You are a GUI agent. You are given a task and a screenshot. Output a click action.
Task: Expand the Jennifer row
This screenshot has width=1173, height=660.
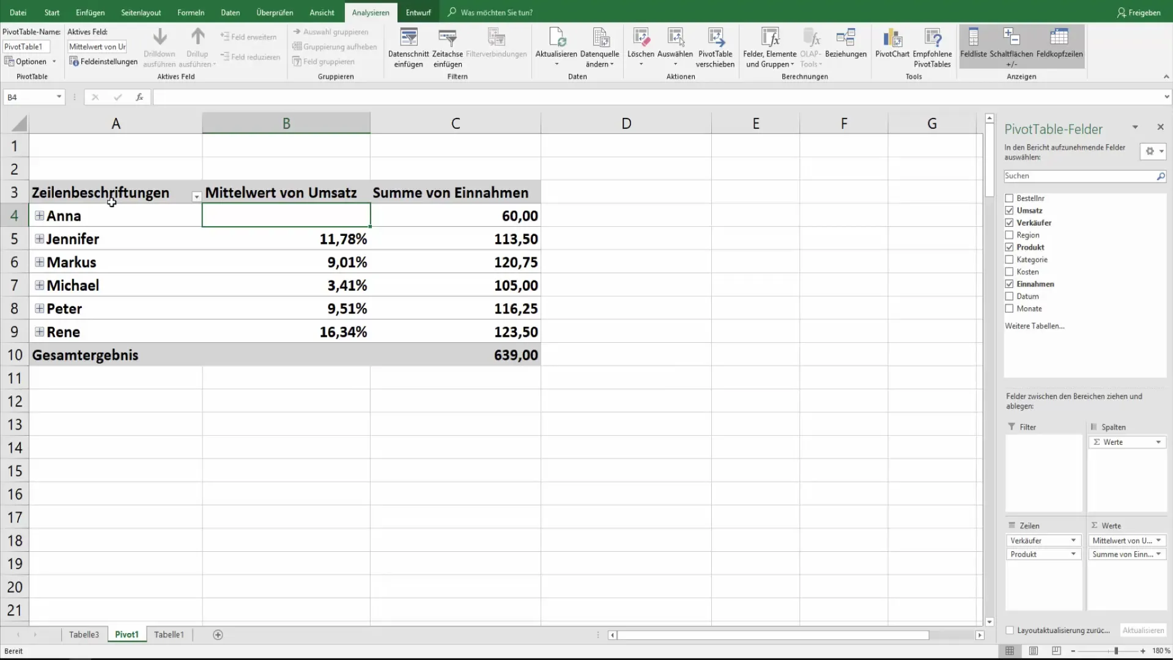[x=39, y=239]
